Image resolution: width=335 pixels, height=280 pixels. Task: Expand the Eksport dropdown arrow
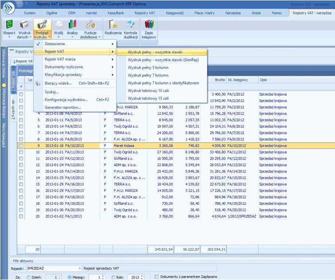[x=9, y=37]
